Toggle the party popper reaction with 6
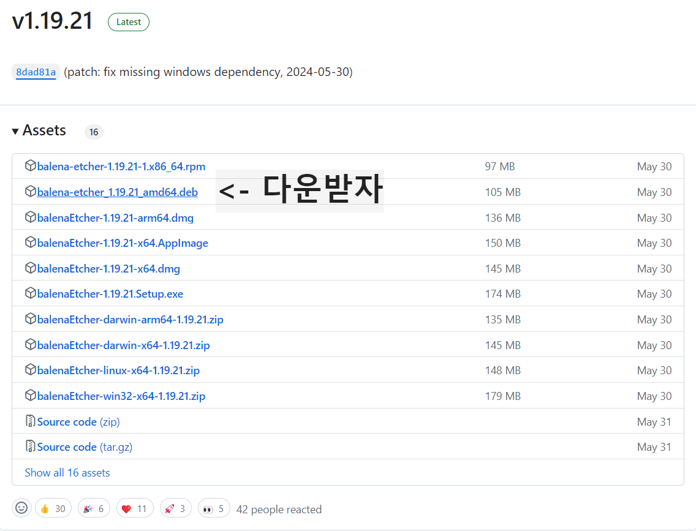The image size is (696, 531). [x=94, y=508]
